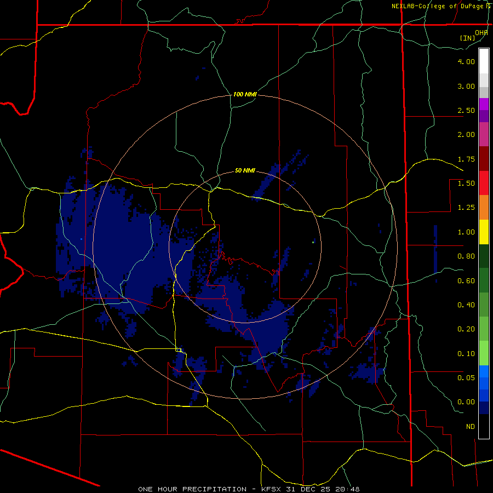
Task: Select the 0.00 legend value
Action: coord(466,402)
